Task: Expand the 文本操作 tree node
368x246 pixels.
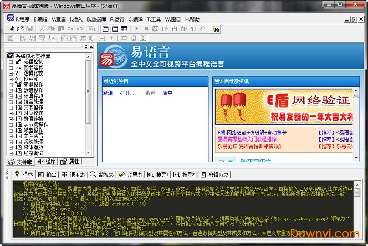Action: [11, 107]
